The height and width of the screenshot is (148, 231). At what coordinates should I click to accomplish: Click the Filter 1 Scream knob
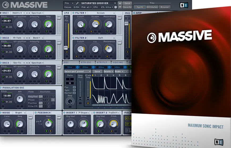(x=95, y=24)
